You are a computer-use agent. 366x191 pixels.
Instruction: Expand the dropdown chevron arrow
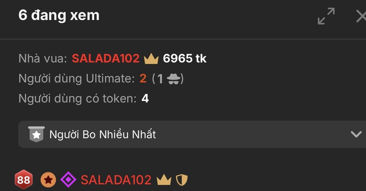coord(356,134)
